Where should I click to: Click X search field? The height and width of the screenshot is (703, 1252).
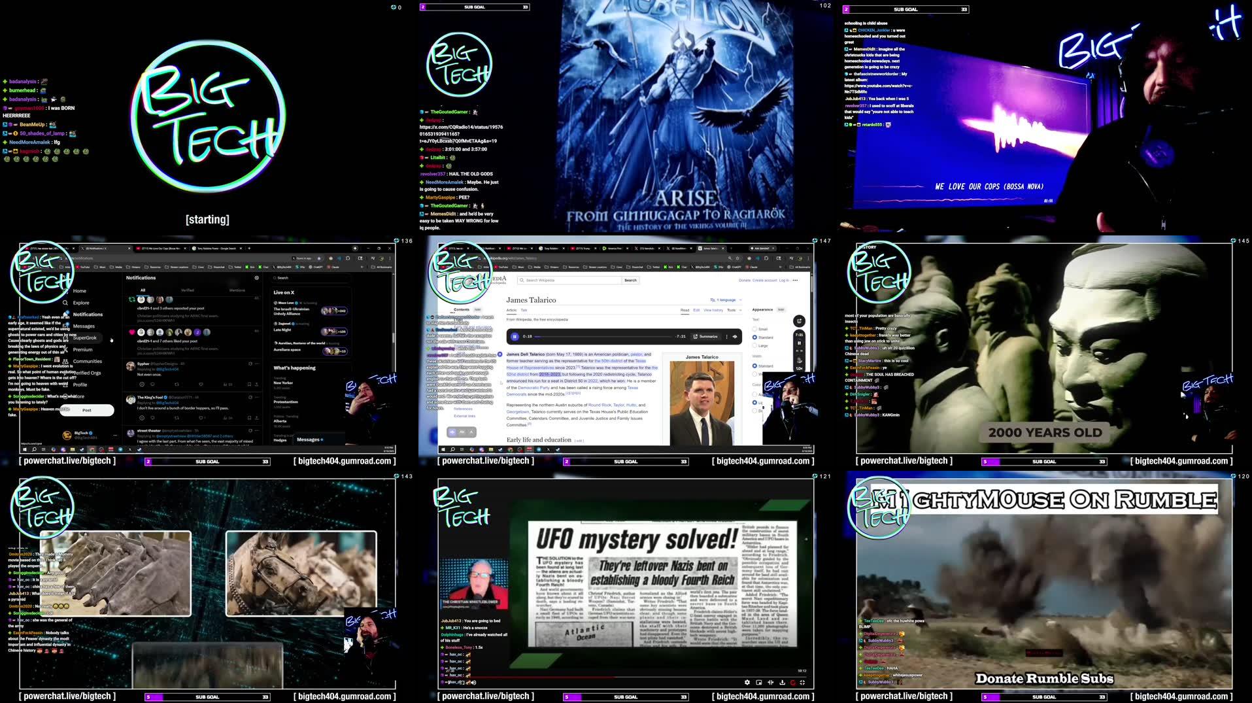pos(311,278)
